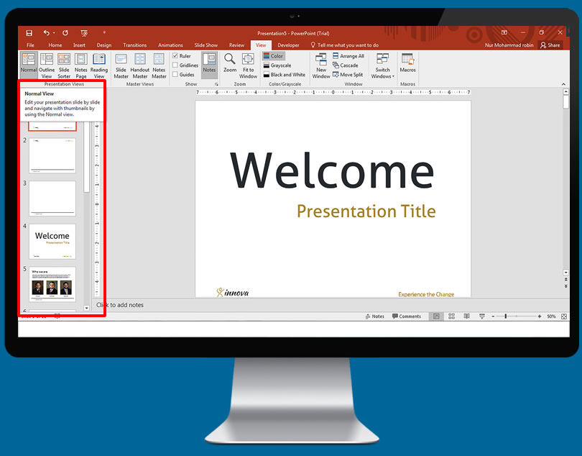582x456 pixels.
Task: Open the Slide Master view
Action: click(121, 64)
